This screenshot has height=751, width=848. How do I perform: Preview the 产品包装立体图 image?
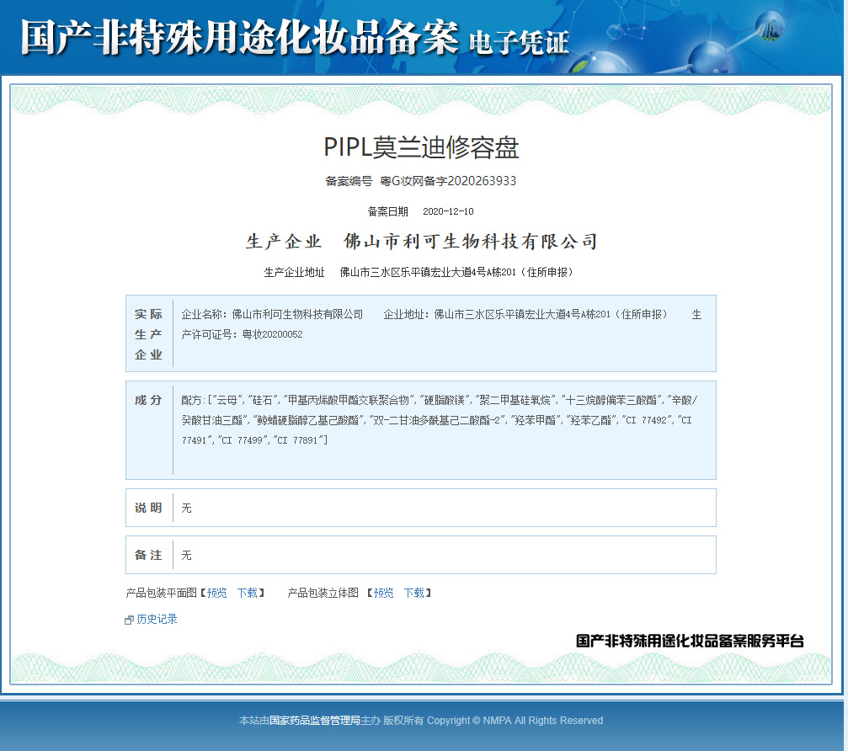pyautogui.click(x=383, y=593)
